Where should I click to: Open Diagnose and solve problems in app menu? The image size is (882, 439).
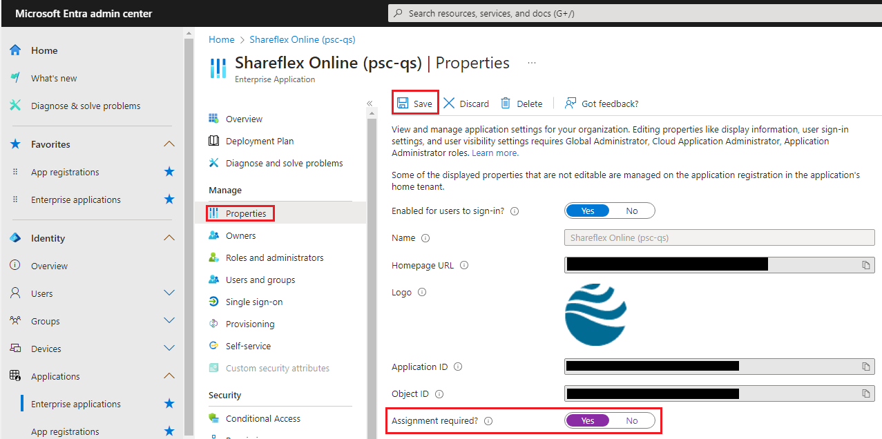285,163
